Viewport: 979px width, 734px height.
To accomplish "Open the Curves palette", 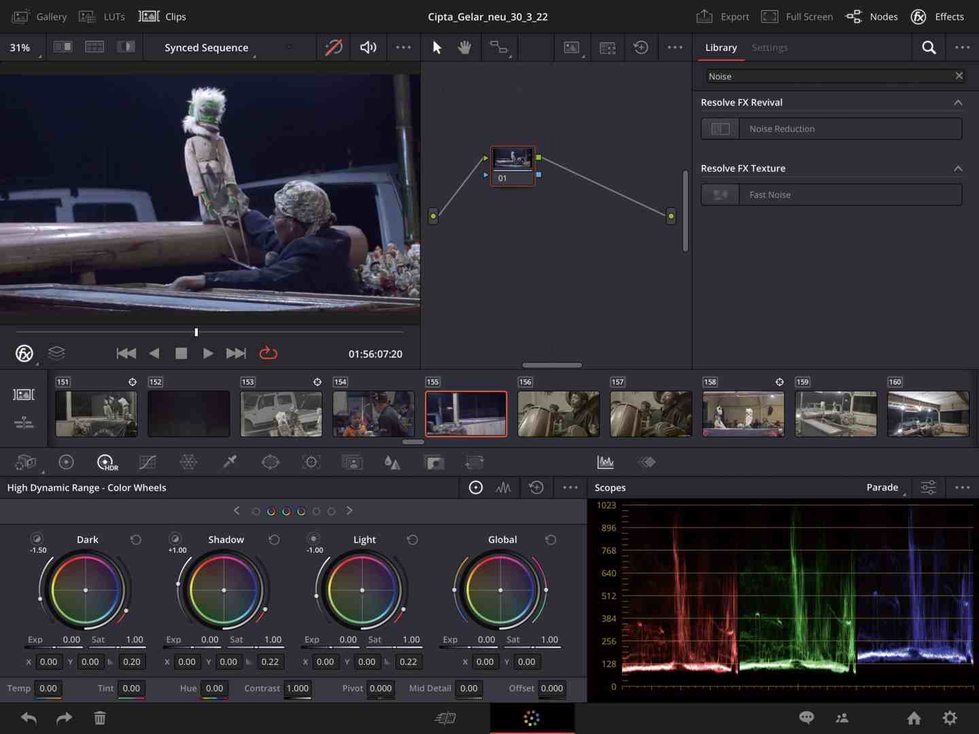I will point(148,462).
